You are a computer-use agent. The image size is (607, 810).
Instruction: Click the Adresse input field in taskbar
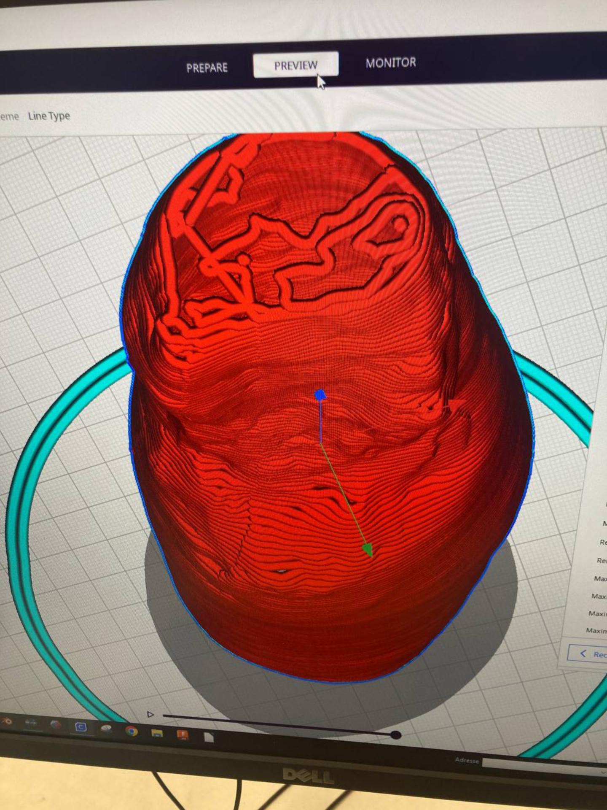(x=544, y=763)
